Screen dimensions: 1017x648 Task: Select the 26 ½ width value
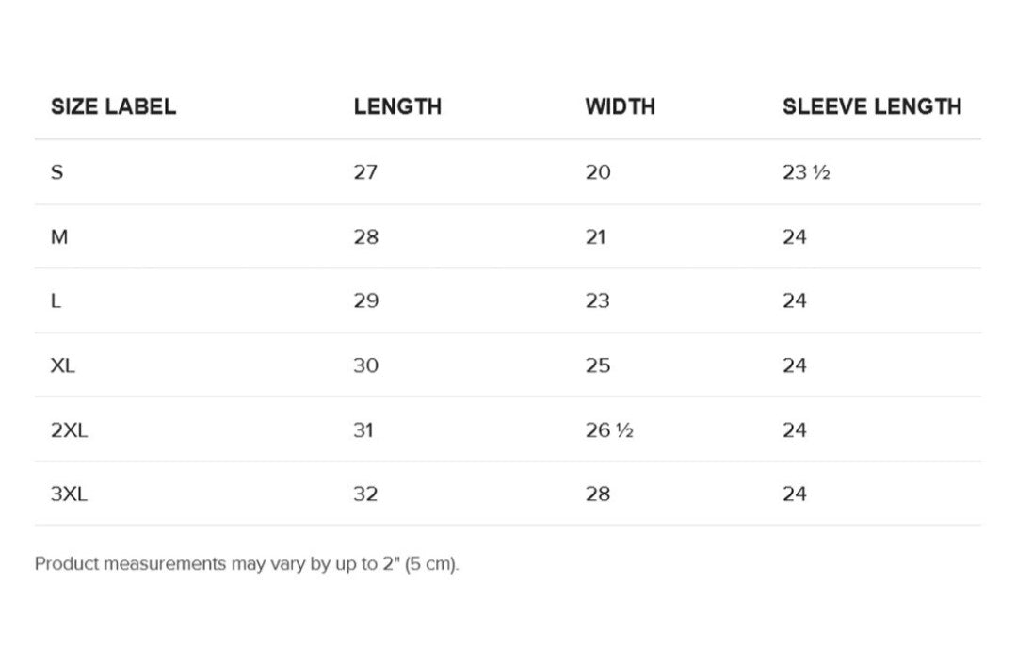pyautogui.click(x=609, y=430)
